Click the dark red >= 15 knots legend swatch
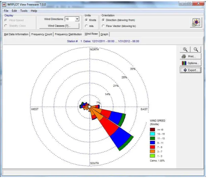 (x=152, y=129)
